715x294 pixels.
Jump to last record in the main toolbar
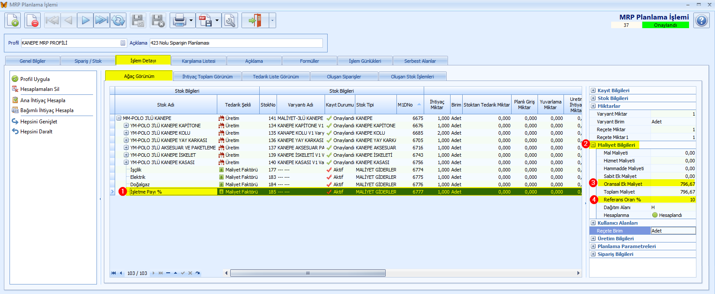pyautogui.click(x=102, y=20)
